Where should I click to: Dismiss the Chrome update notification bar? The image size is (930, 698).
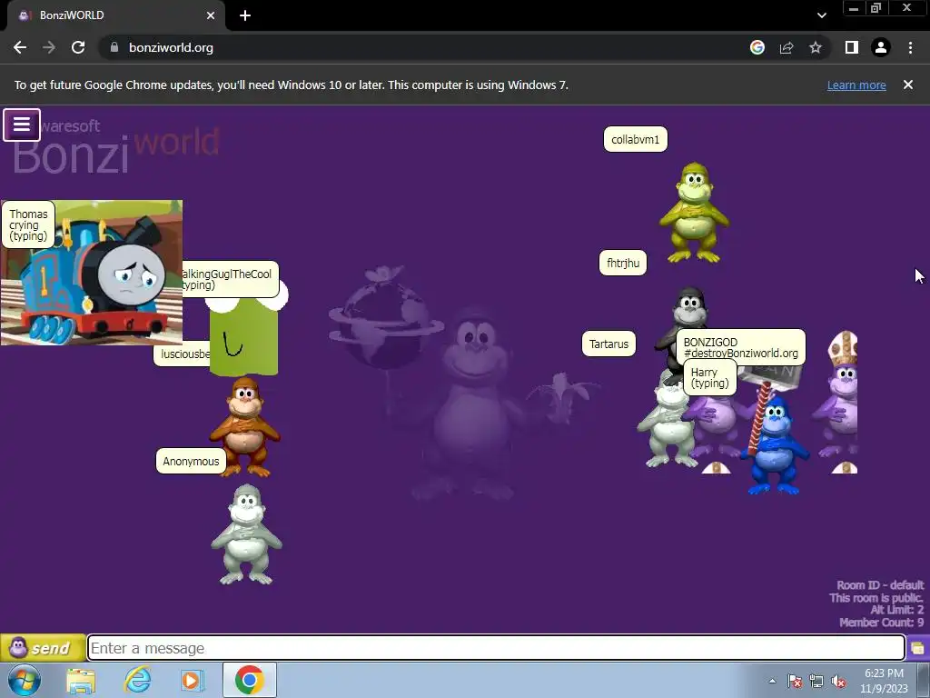pos(908,85)
